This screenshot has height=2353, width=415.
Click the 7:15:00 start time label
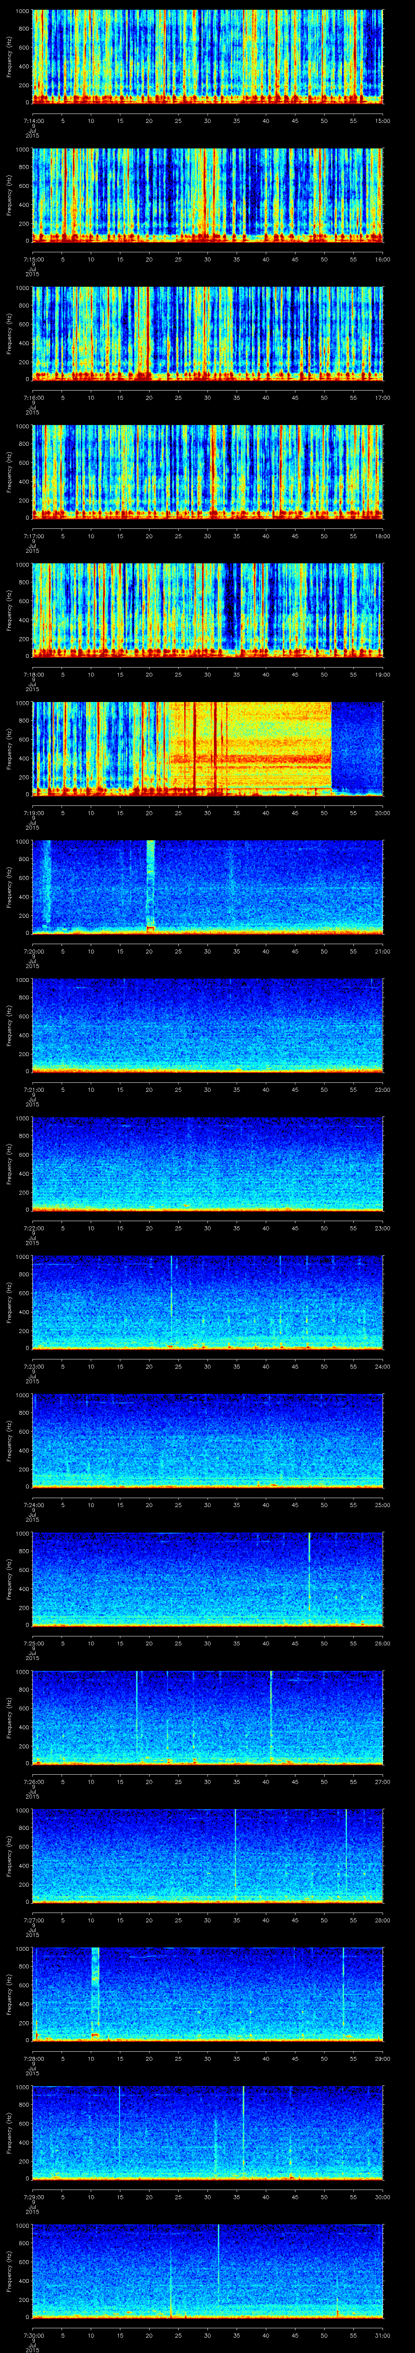33,260
